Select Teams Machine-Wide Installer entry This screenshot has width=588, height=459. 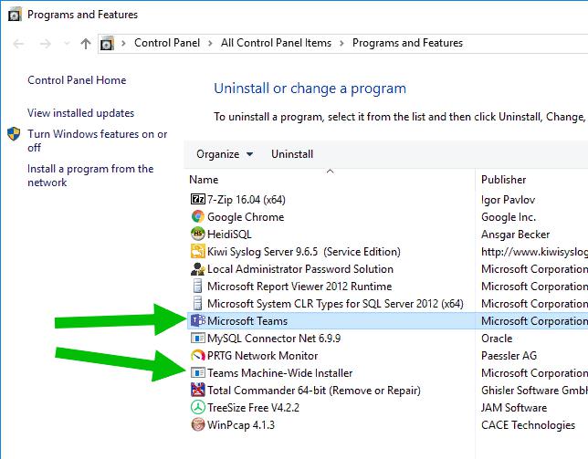click(279, 373)
